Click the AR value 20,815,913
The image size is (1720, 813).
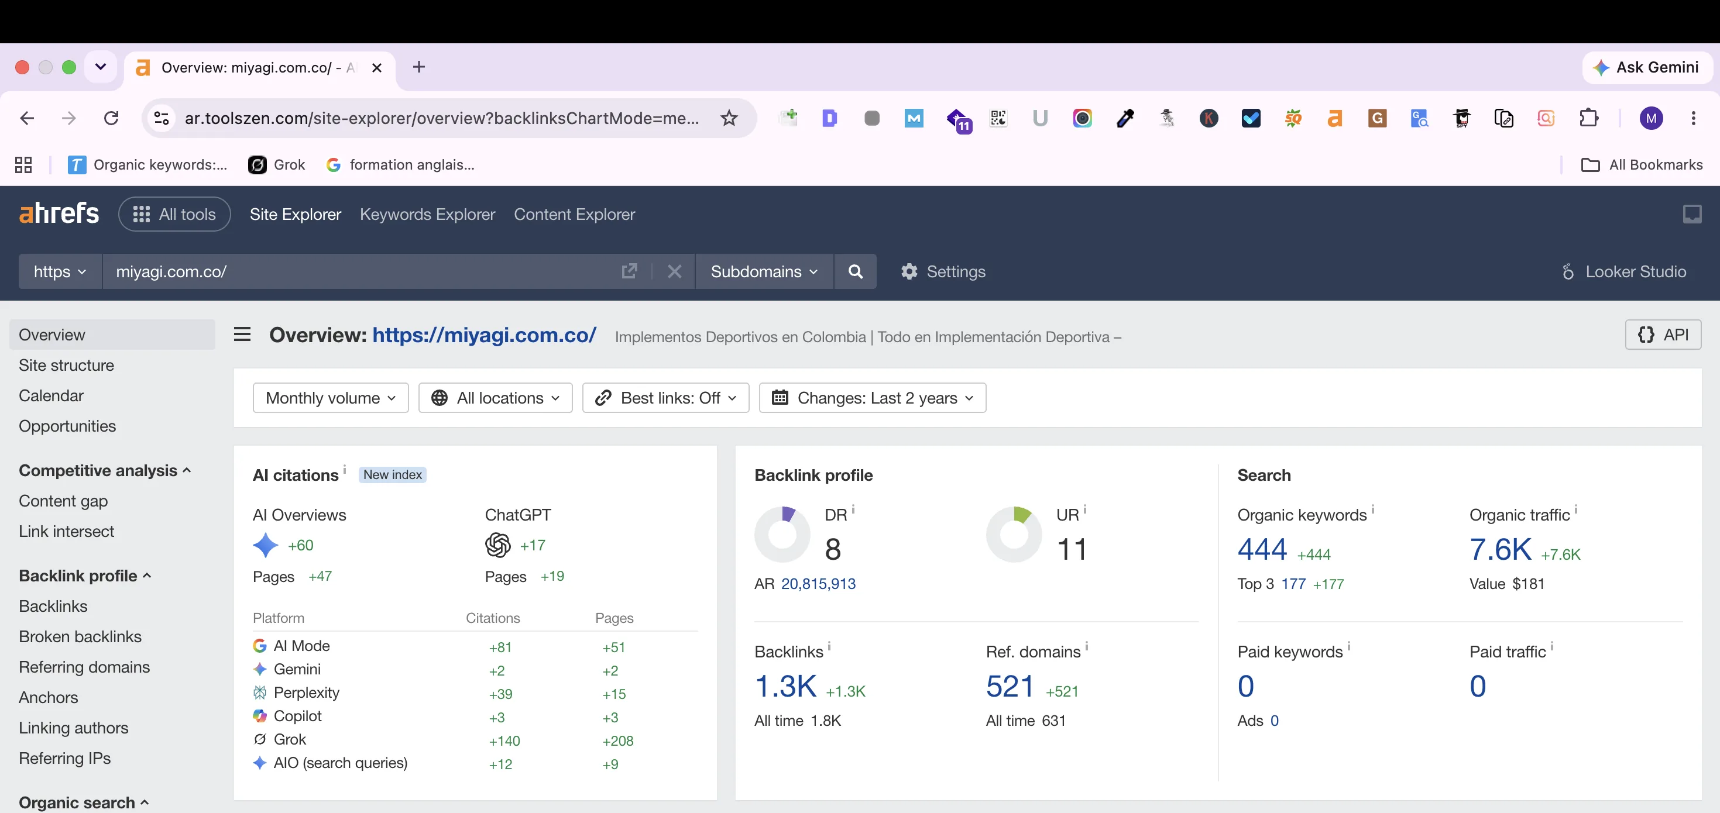[x=818, y=584]
